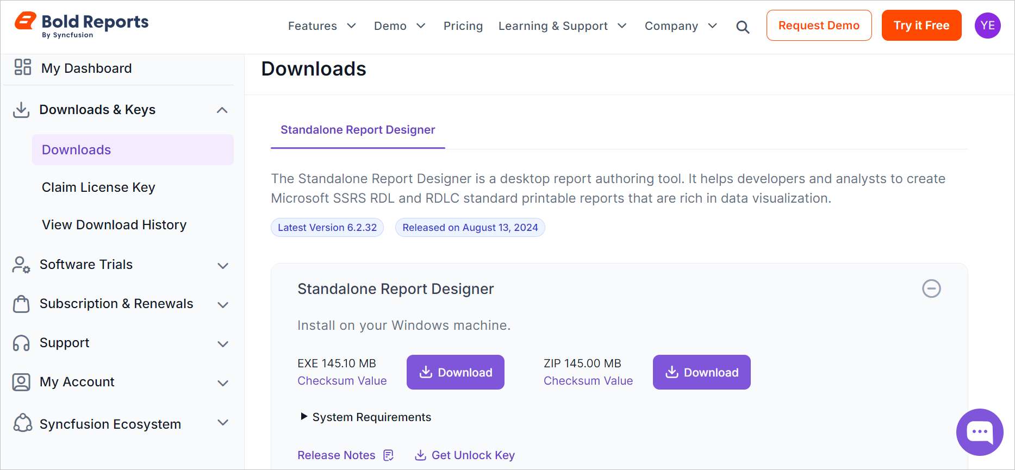
Task: Download the ZIP 145.00 MB package
Action: pos(702,372)
